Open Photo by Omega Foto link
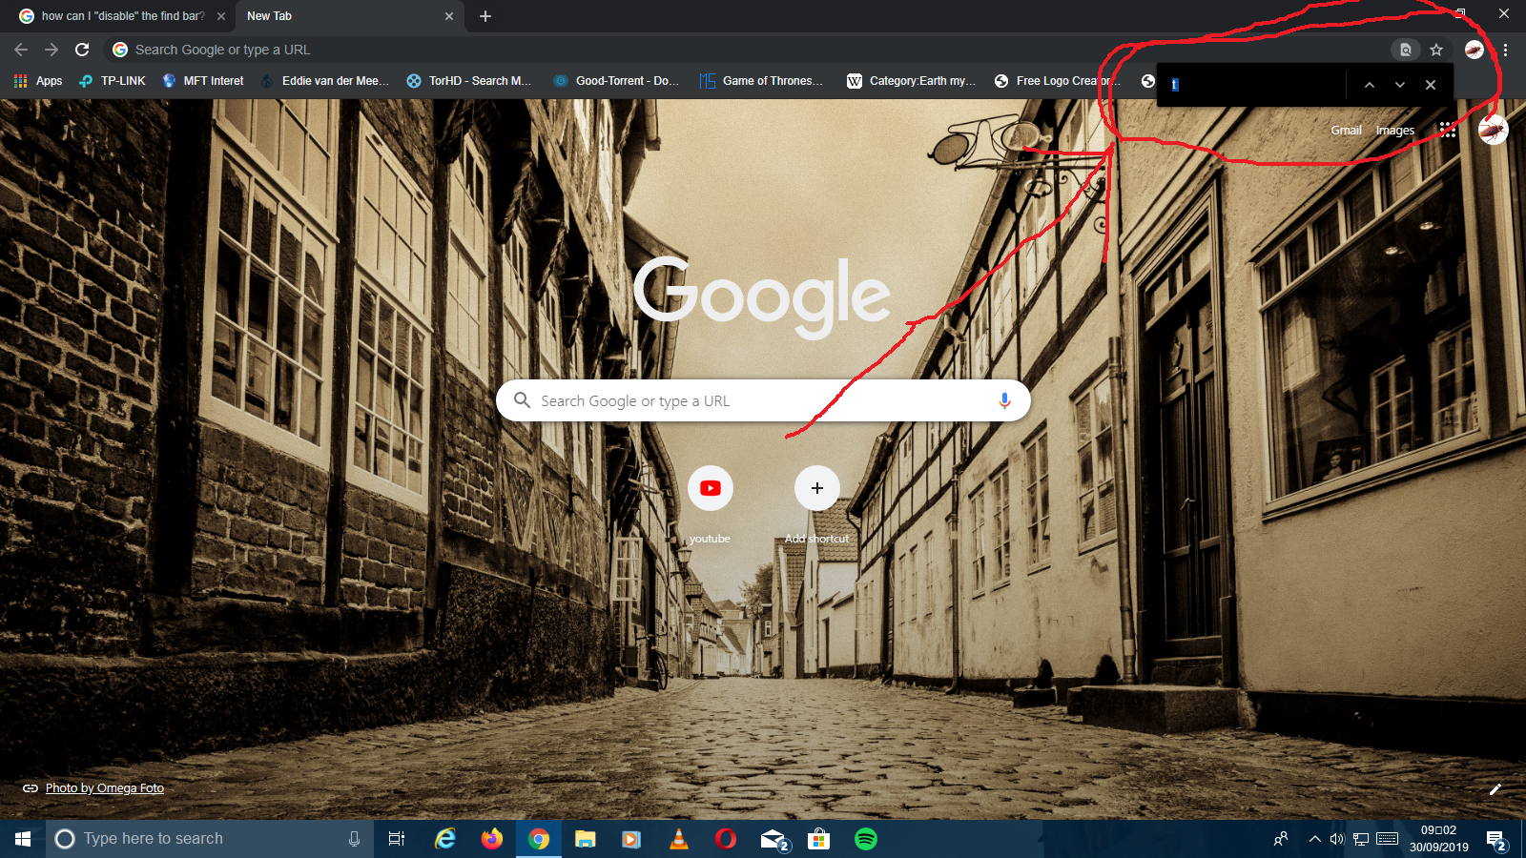This screenshot has height=858, width=1526. tap(105, 788)
